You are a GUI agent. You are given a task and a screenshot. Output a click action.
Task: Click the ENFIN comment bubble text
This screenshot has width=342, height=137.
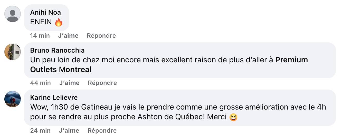(x=41, y=22)
